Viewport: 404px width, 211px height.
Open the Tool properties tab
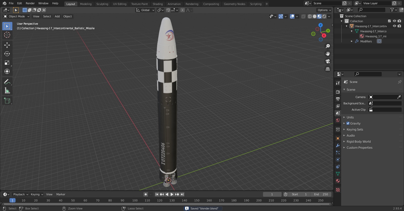[x=338, y=83]
